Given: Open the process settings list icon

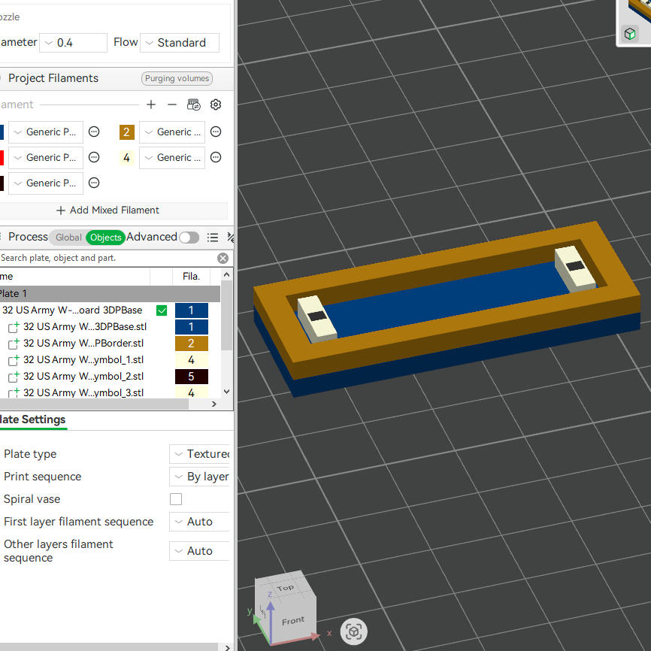Looking at the screenshot, I should click(213, 237).
